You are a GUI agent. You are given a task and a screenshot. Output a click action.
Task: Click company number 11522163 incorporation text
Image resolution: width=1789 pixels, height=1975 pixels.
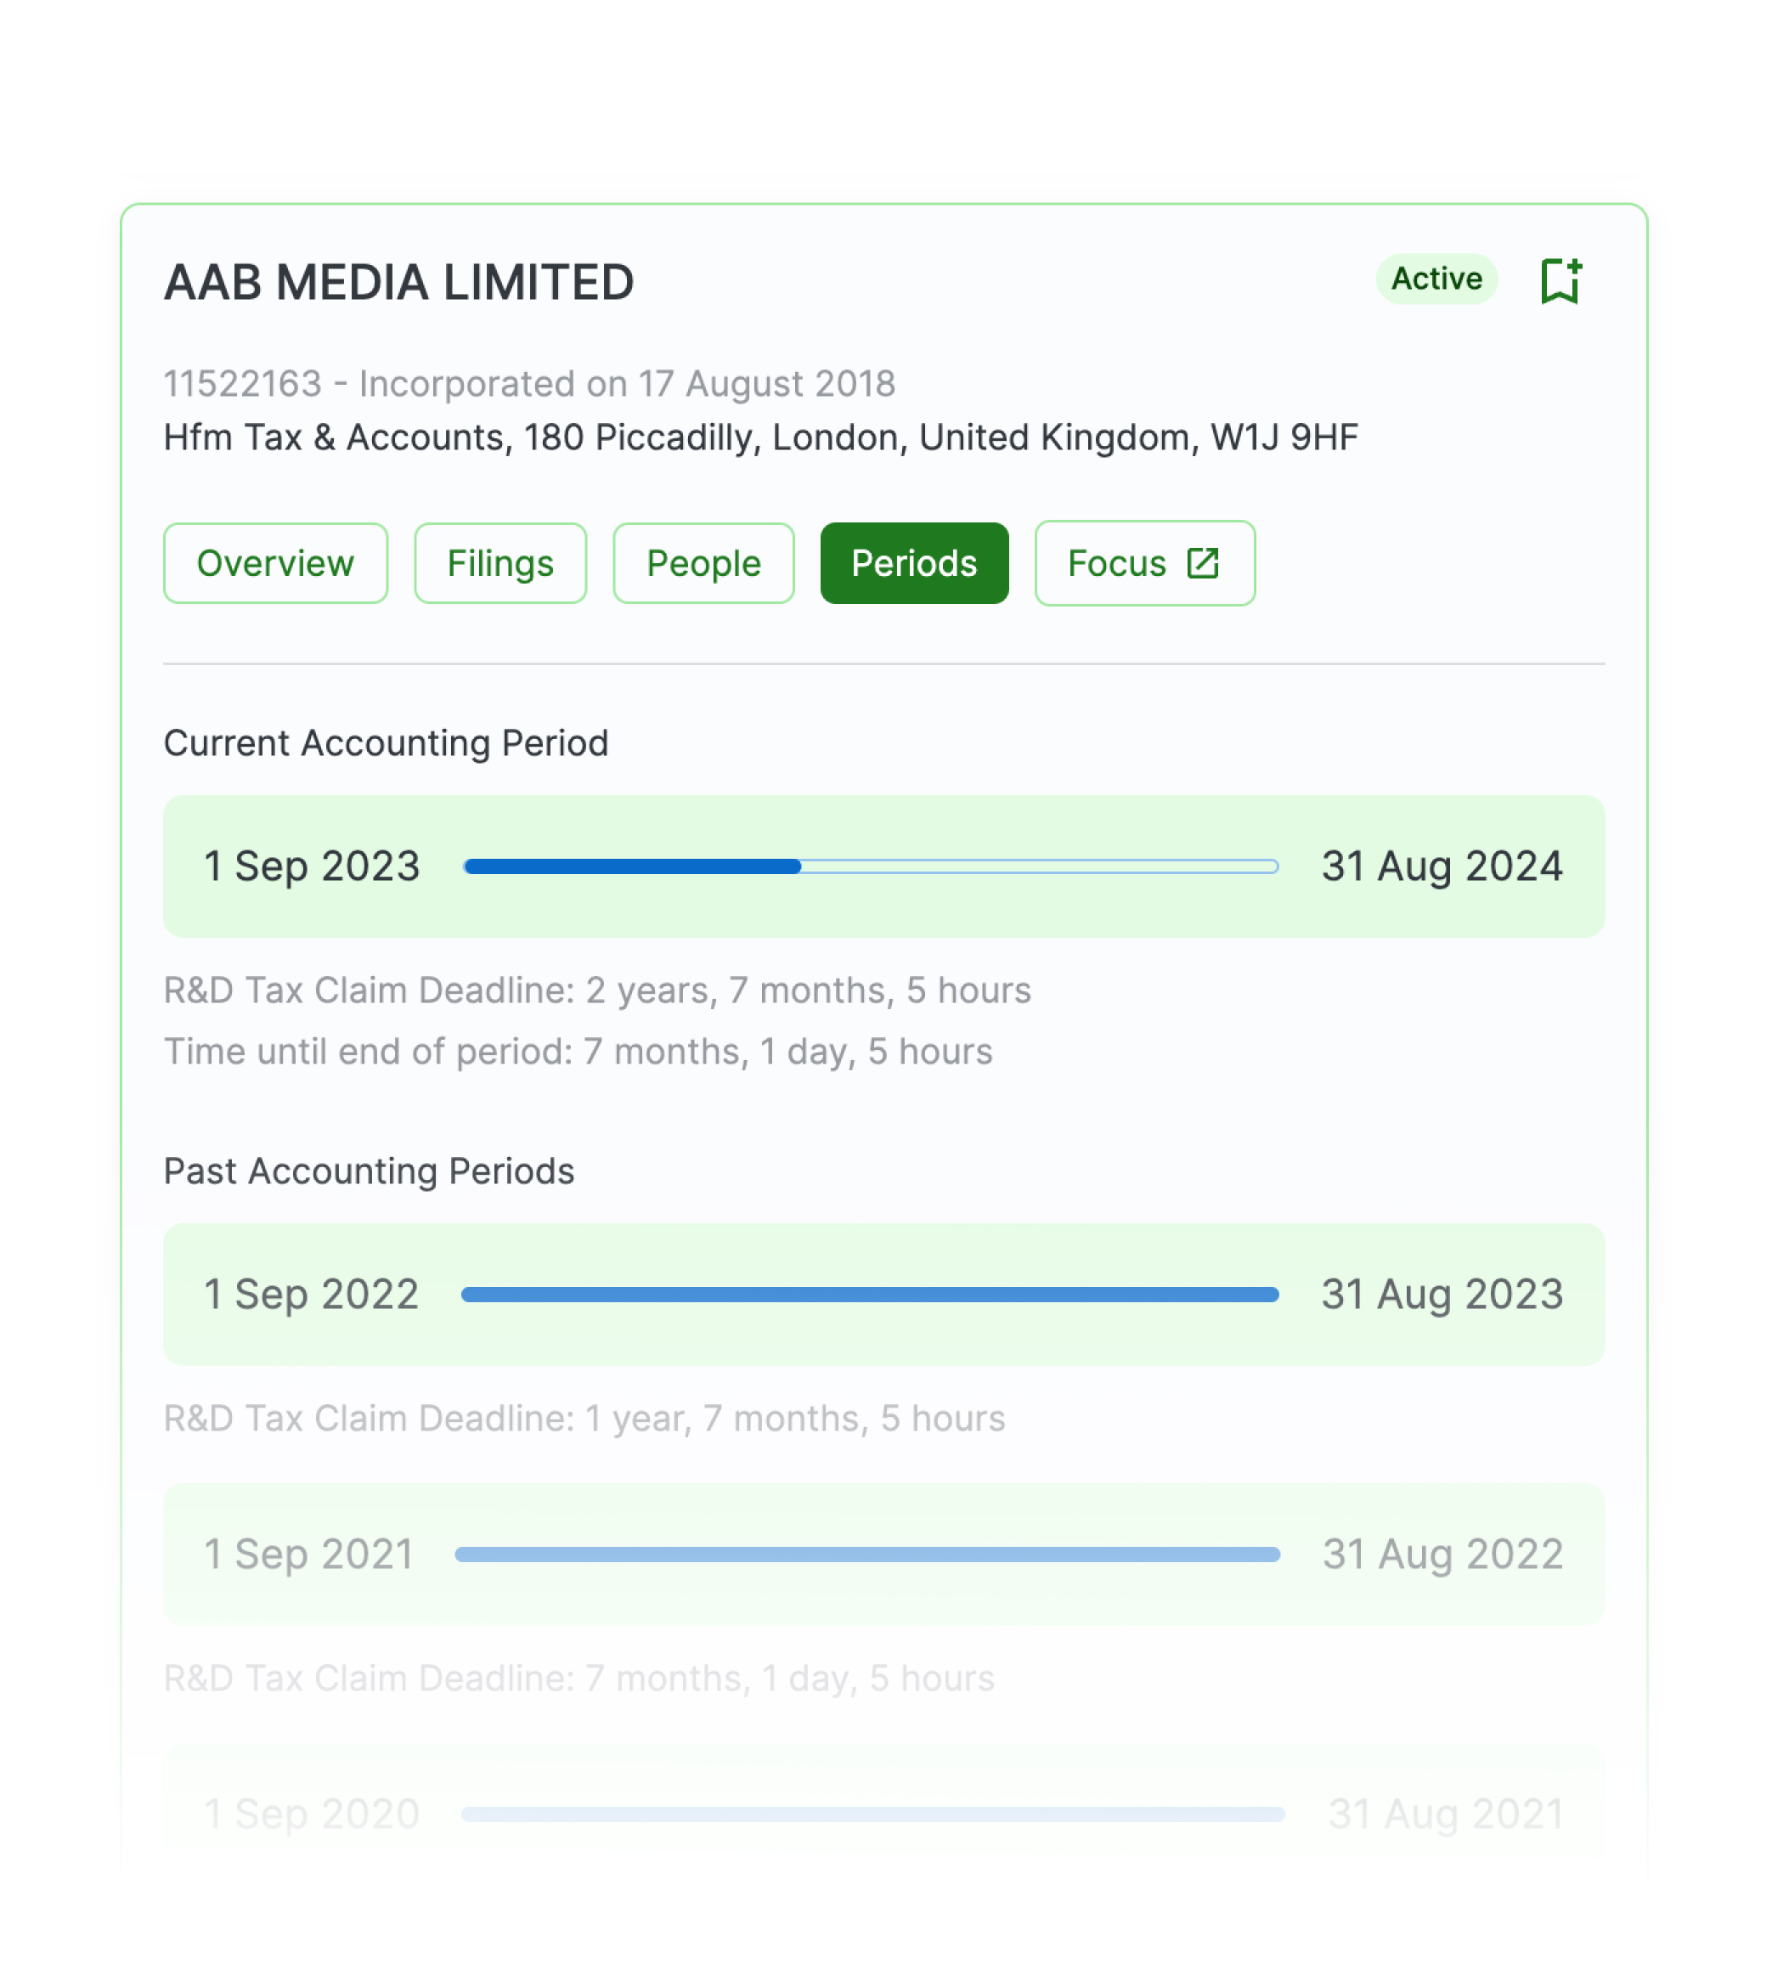529,383
